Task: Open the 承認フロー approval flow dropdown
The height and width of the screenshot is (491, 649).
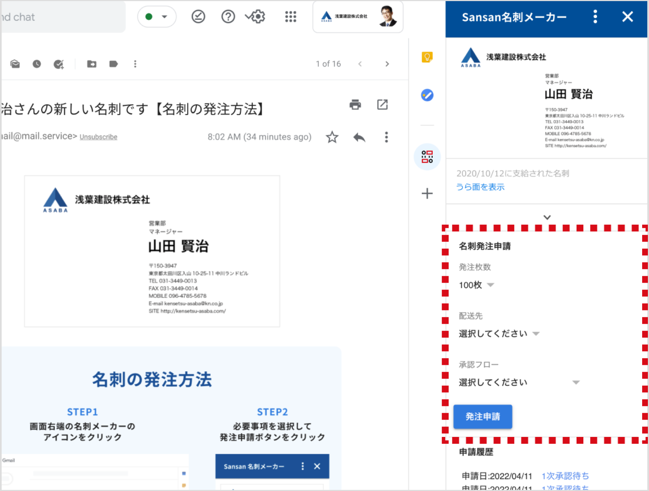Action: coord(519,382)
